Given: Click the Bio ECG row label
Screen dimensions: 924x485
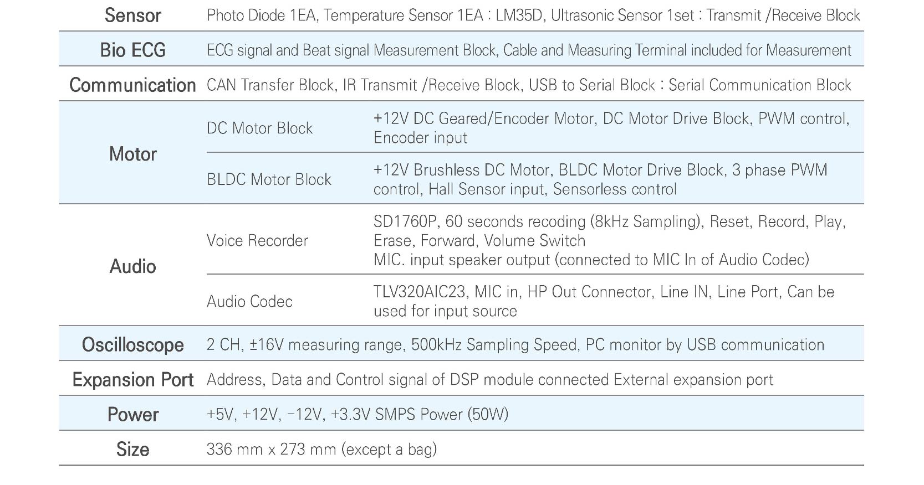Looking at the screenshot, I should pos(132,50).
